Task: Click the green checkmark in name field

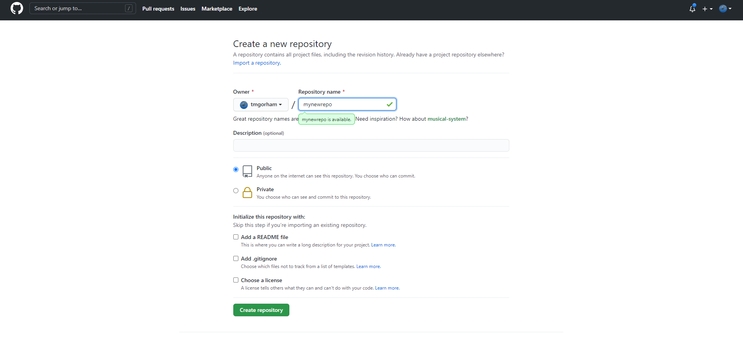Action: coord(389,104)
